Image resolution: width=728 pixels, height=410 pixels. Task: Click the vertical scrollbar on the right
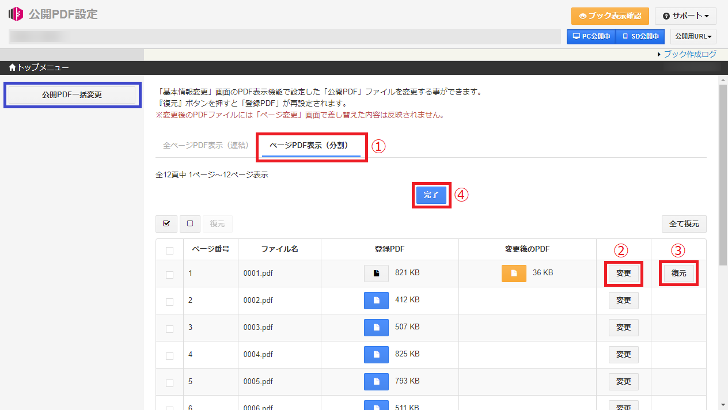pos(723,173)
